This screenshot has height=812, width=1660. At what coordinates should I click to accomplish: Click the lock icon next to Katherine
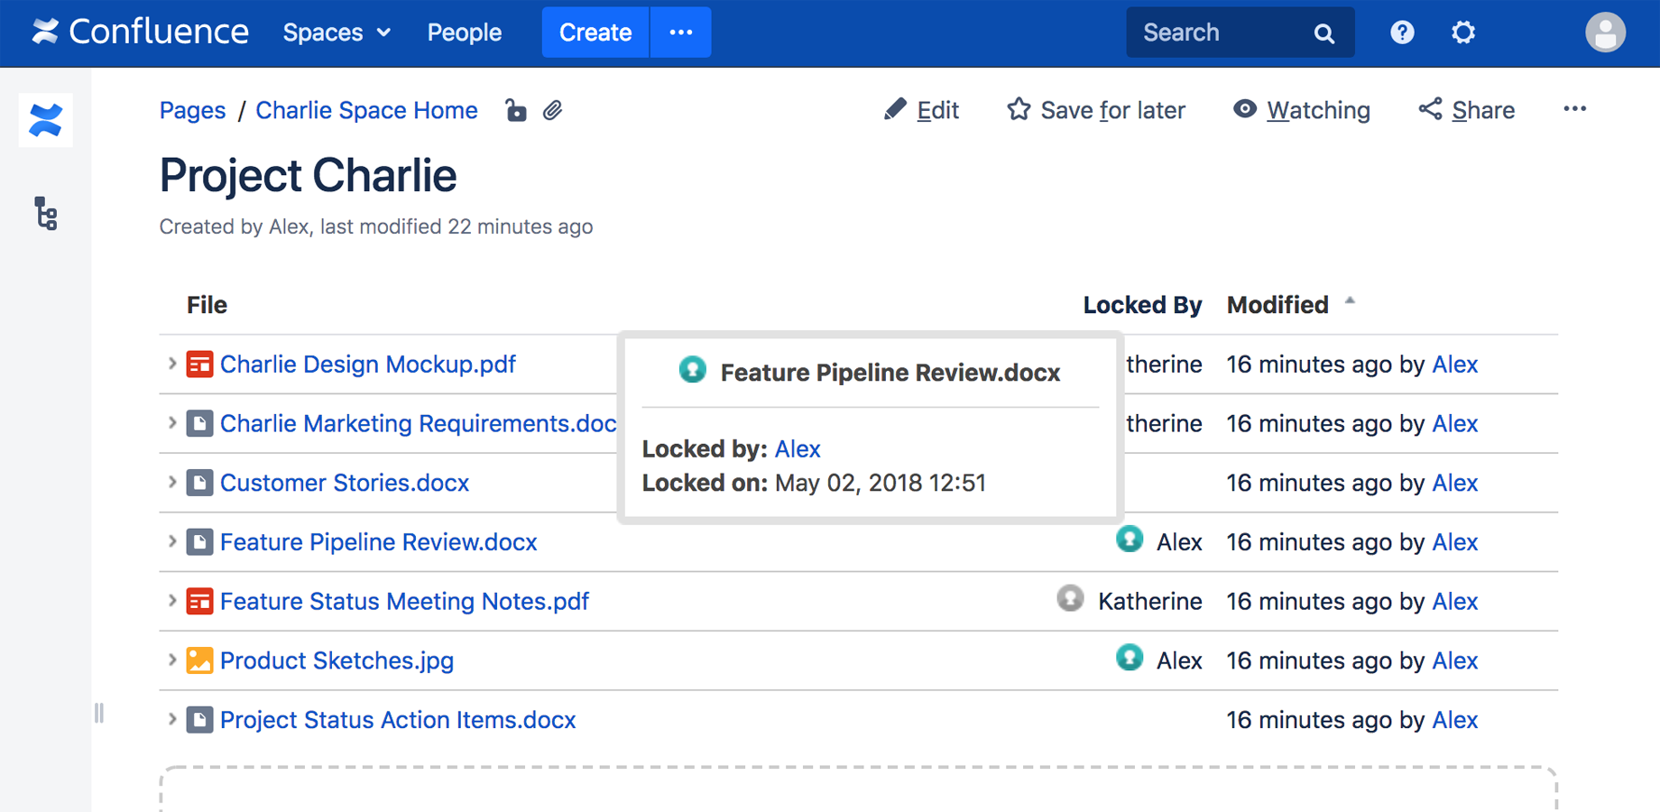point(1070,598)
